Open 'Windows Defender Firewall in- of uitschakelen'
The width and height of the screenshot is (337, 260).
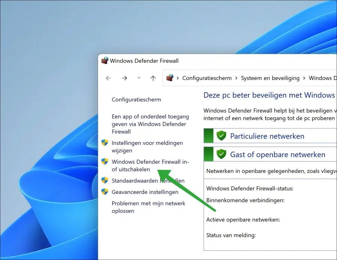(x=150, y=165)
